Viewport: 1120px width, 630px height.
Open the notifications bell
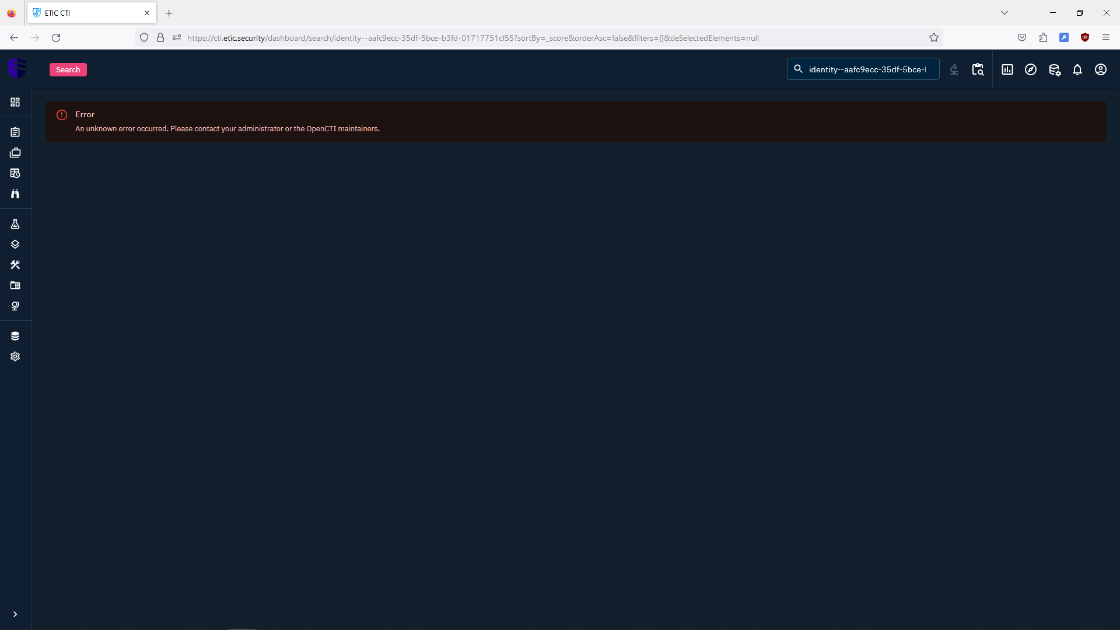tap(1077, 69)
